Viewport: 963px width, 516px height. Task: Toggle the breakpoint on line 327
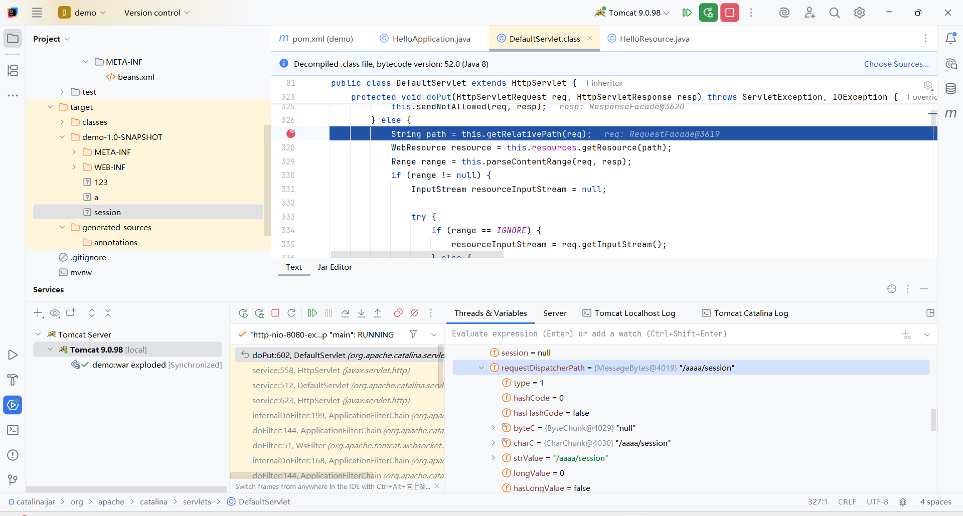tap(291, 133)
